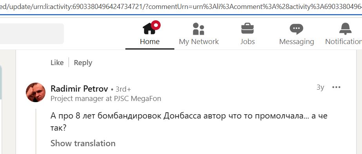Viewport: 362px width, 154px height.
Task: Click the Notifications bell icon
Action: click(x=346, y=29)
